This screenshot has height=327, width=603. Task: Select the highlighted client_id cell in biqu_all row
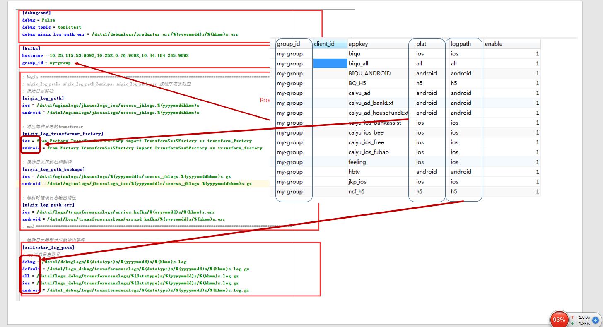[x=330, y=63]
